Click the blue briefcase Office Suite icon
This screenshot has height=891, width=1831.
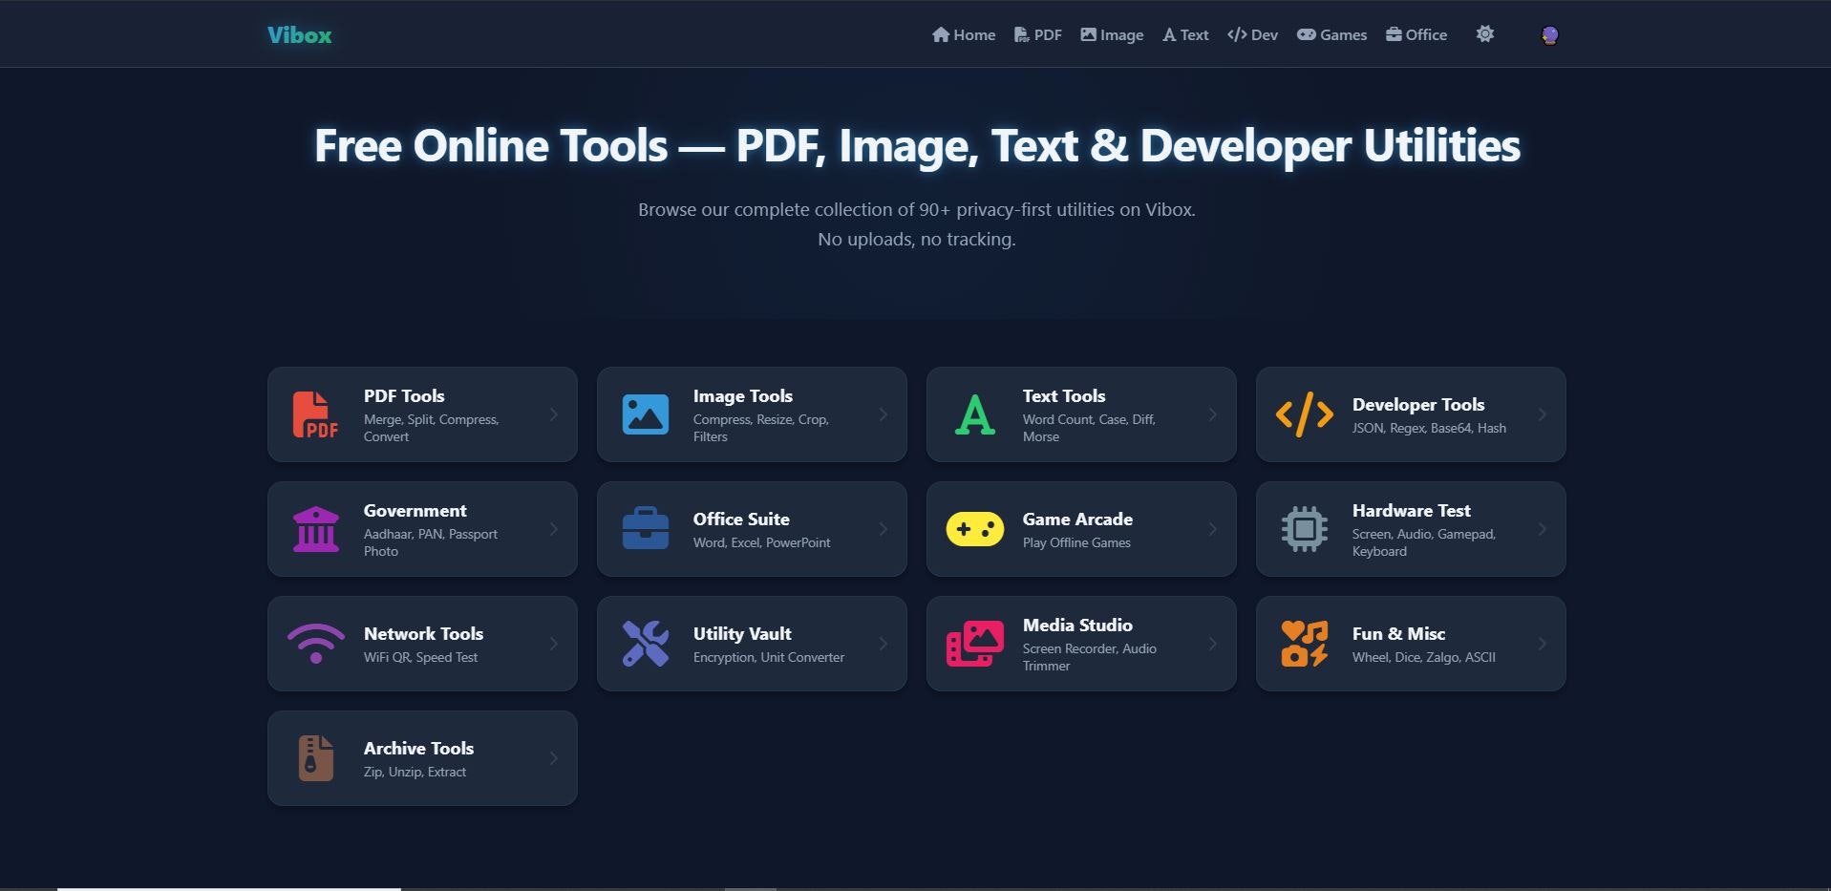[x=646, y=528]
